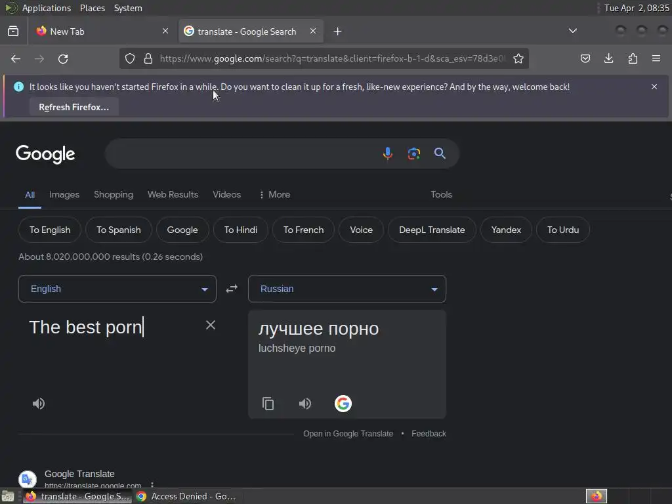
Task: Select the To English chip
Action: coord(50,230)
